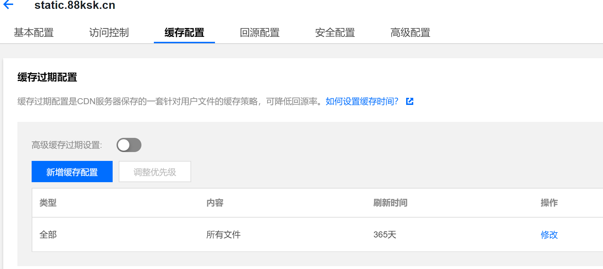This screenshot has width=603, height=269.
Task: Open the 安全配置 tab
Action: pos(335,33)
